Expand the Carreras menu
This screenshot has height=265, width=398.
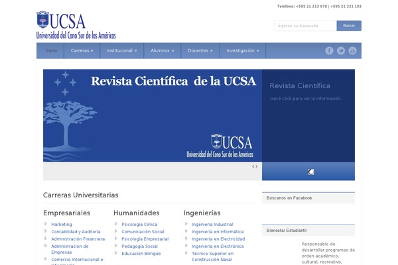point(82,51)
